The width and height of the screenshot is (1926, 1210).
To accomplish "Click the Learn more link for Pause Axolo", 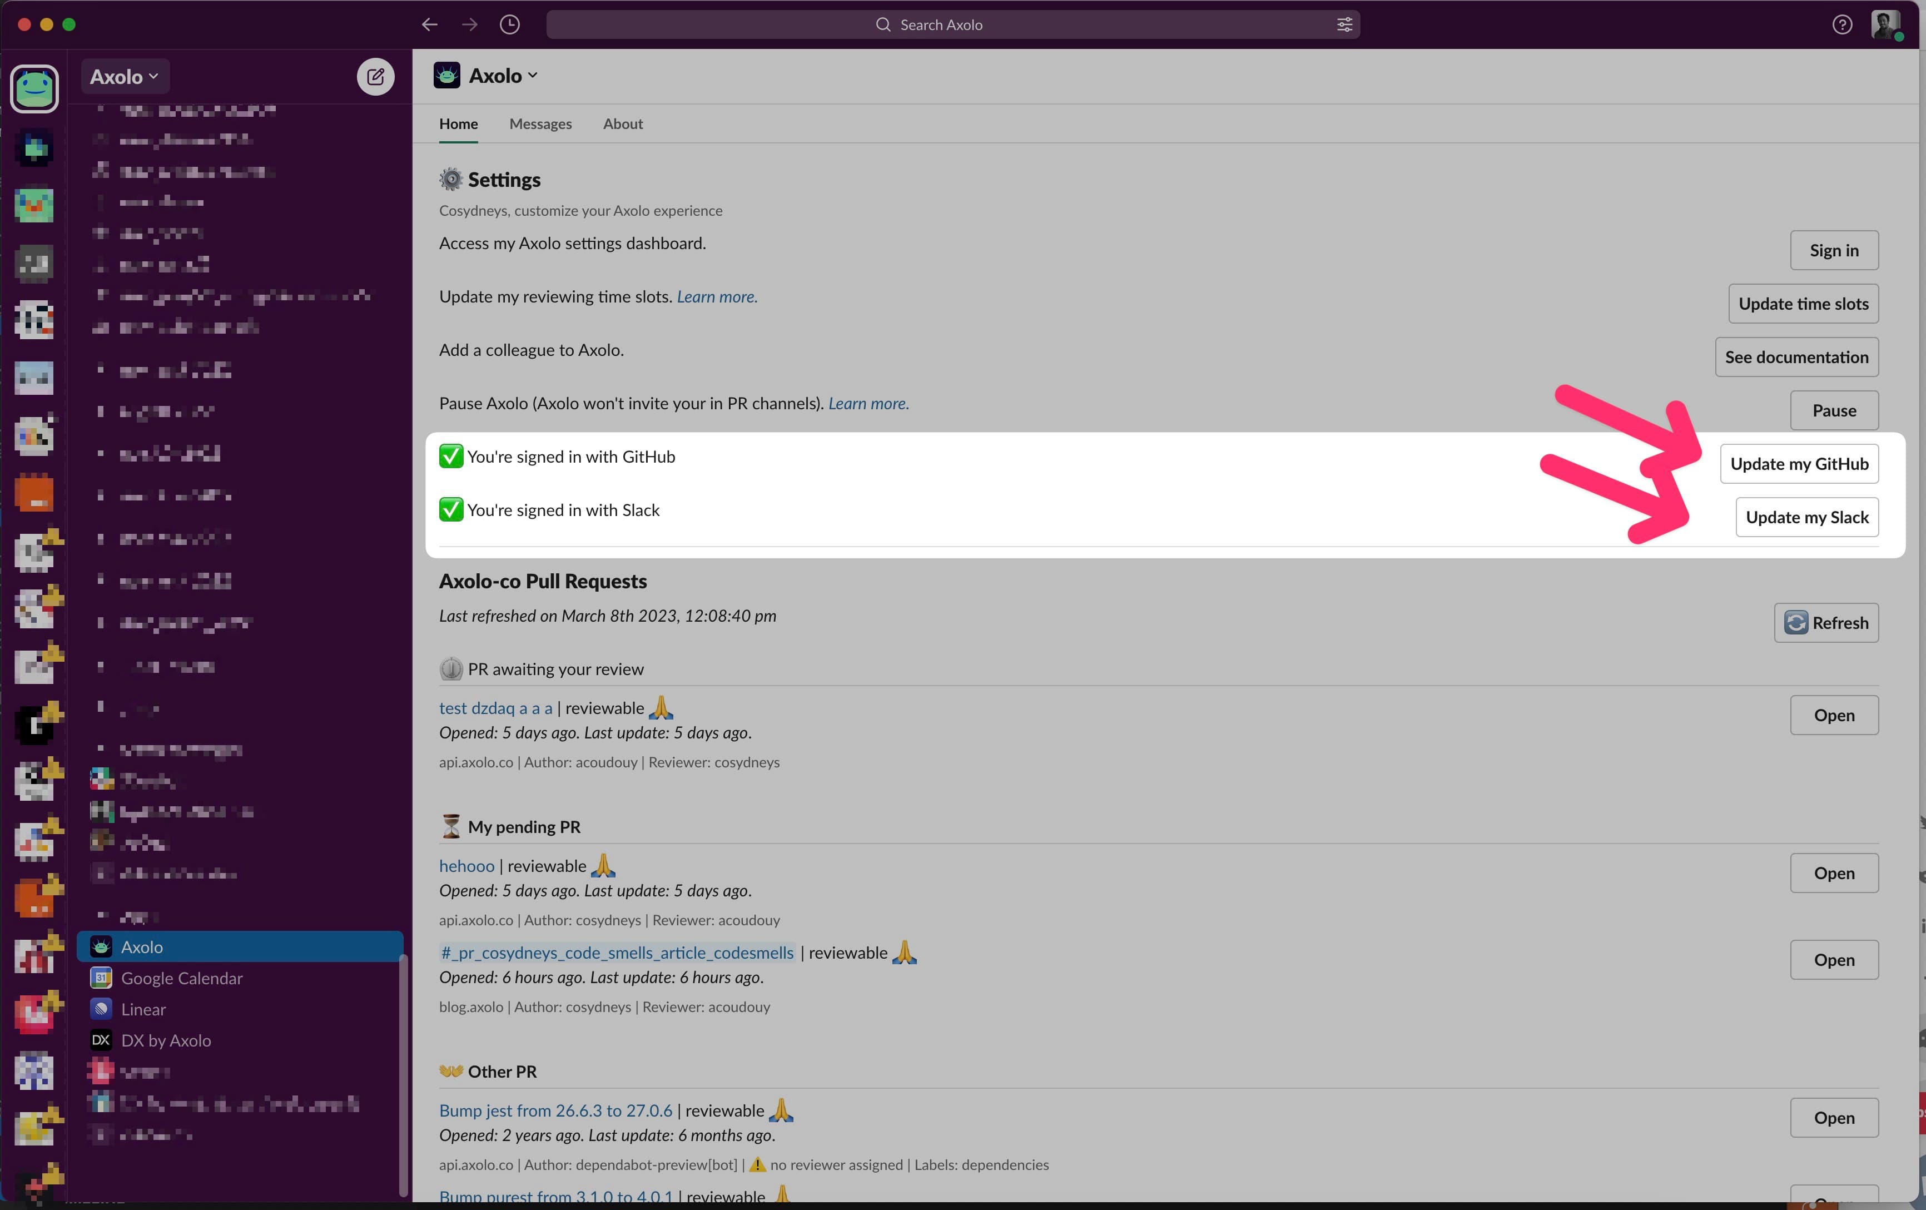I will click(866, 403).
